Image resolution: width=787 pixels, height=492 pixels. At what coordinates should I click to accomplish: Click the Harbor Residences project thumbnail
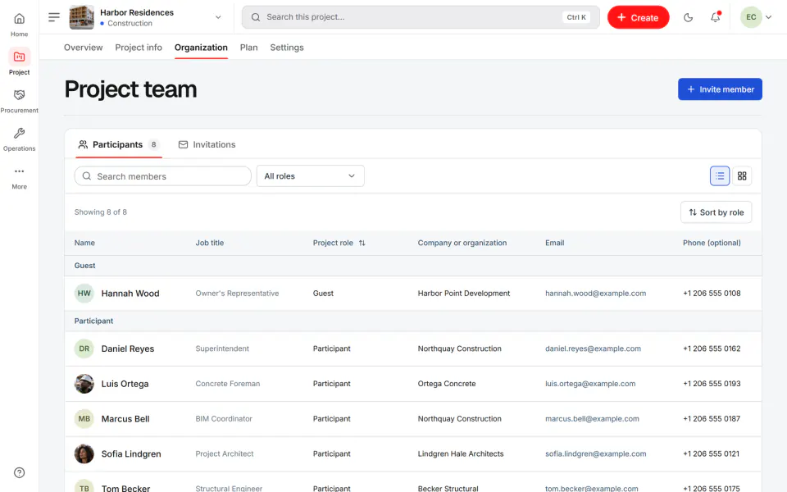[81, 17]
